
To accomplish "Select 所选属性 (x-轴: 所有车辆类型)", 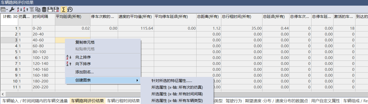I will (177, 101).
